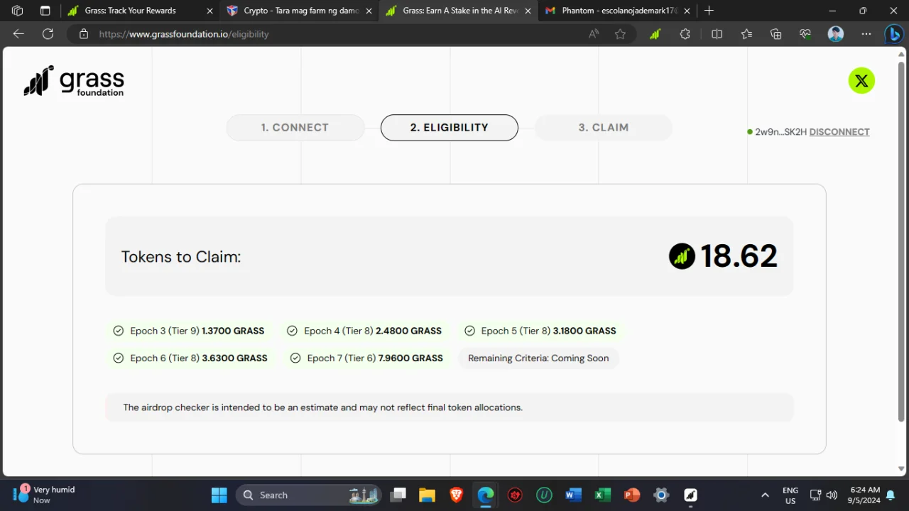Open Browser essentials heart icon
This screenshot has height=511, width=909.
[805, 34]
